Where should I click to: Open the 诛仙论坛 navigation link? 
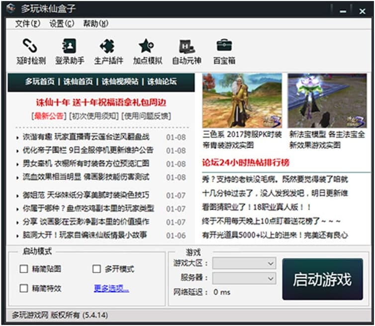162,81
